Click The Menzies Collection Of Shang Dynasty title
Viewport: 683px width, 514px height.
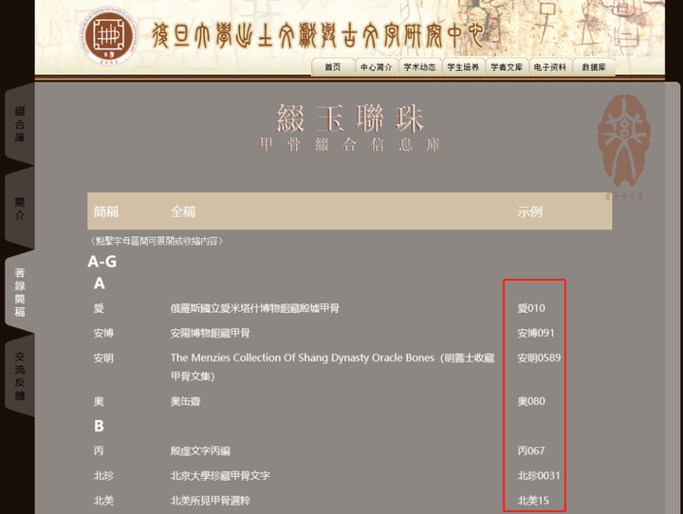332,367
